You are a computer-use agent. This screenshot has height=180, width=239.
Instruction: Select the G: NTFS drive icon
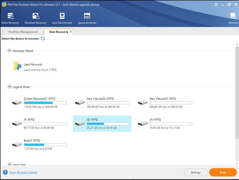[80, 123]
